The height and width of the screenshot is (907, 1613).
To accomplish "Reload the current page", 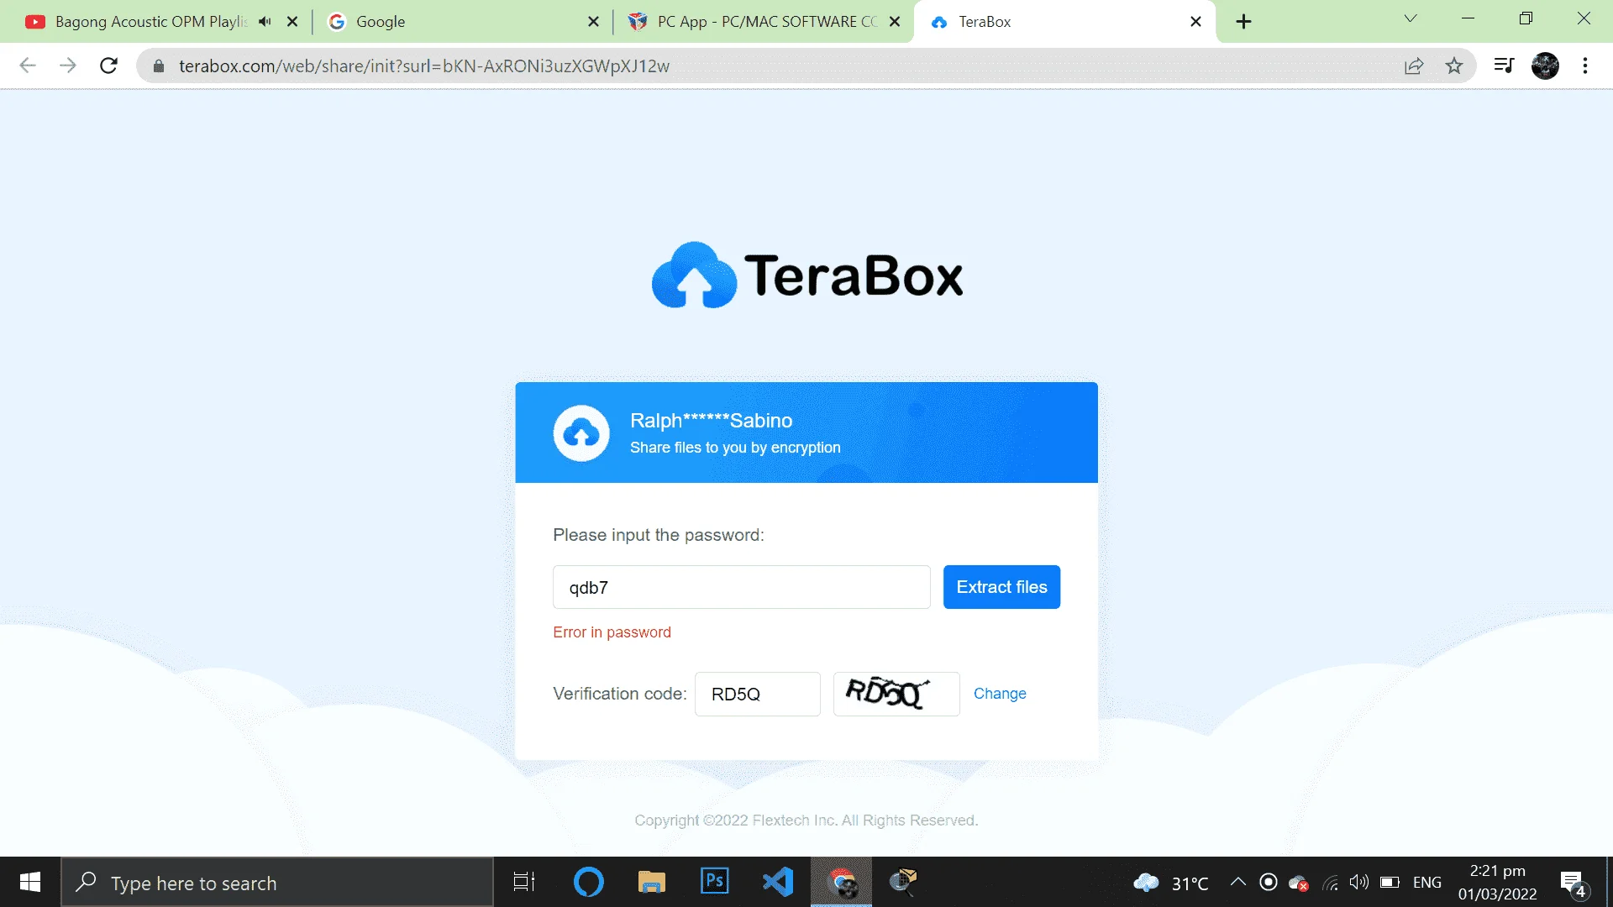I will [108, 66].
